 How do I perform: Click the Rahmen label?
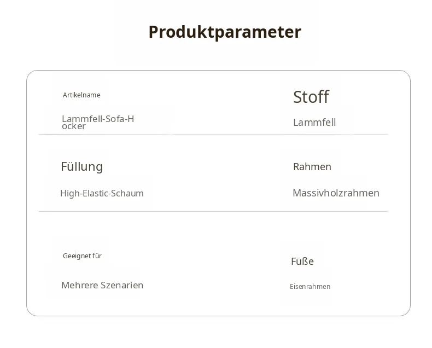(312, 167)
